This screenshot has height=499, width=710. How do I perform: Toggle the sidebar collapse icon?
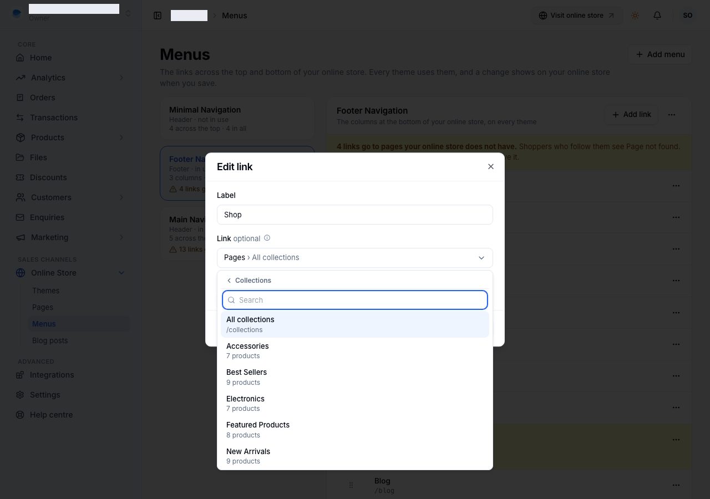[158, 16]
